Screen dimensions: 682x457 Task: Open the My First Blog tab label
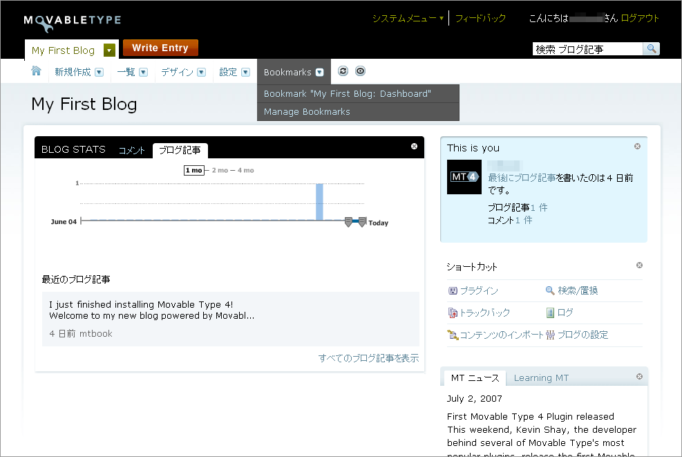(63, 50)
